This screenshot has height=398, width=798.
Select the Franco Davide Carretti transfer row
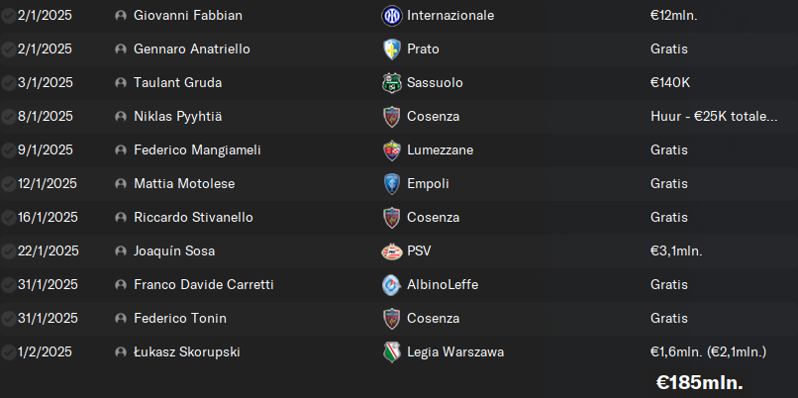(399, 285)
